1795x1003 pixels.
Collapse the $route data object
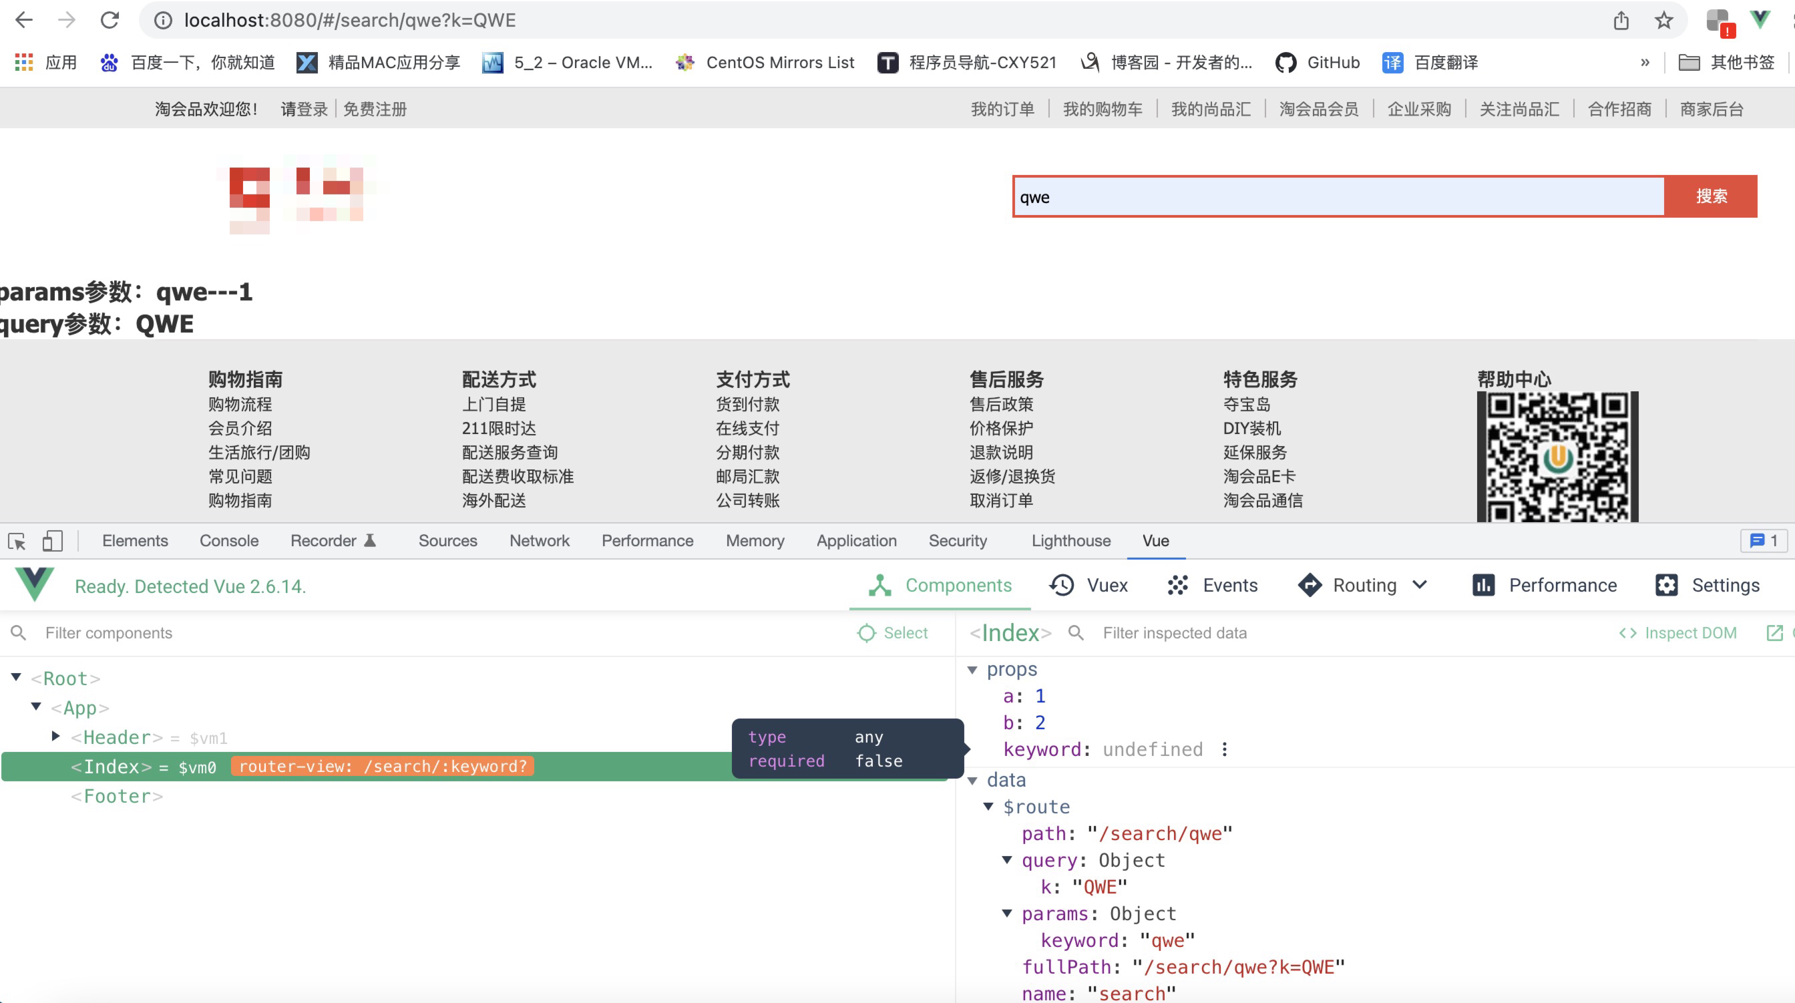coord(988,807)
